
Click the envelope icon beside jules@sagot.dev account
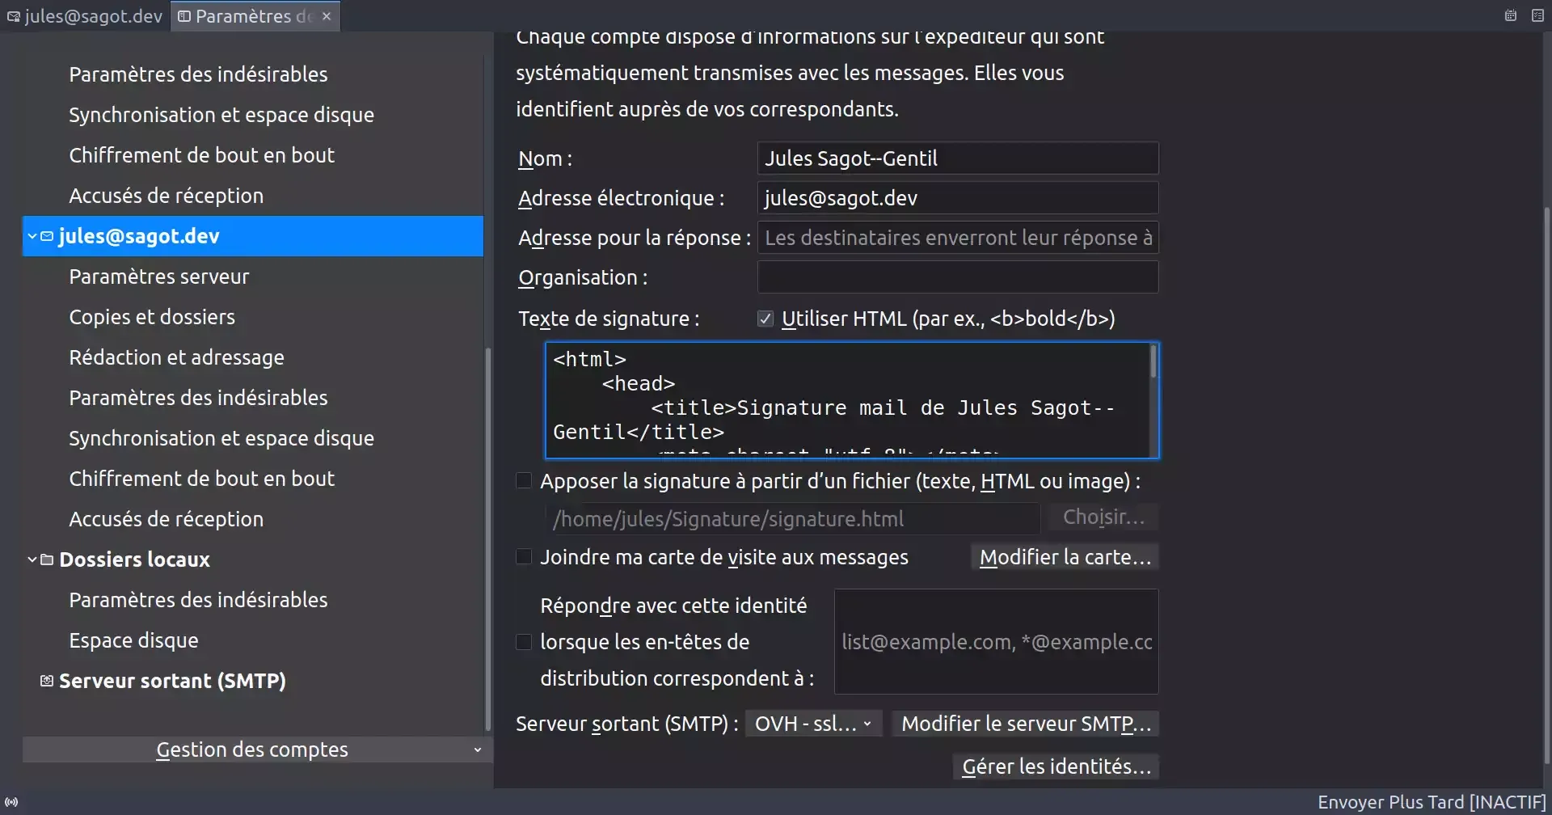(48, 236)
